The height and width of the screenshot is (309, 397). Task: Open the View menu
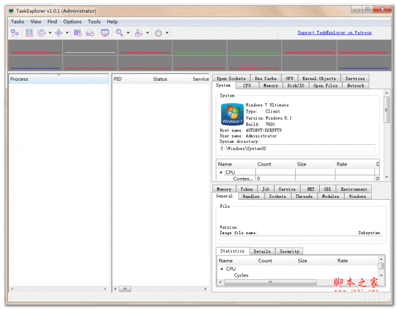pos(36,22)
